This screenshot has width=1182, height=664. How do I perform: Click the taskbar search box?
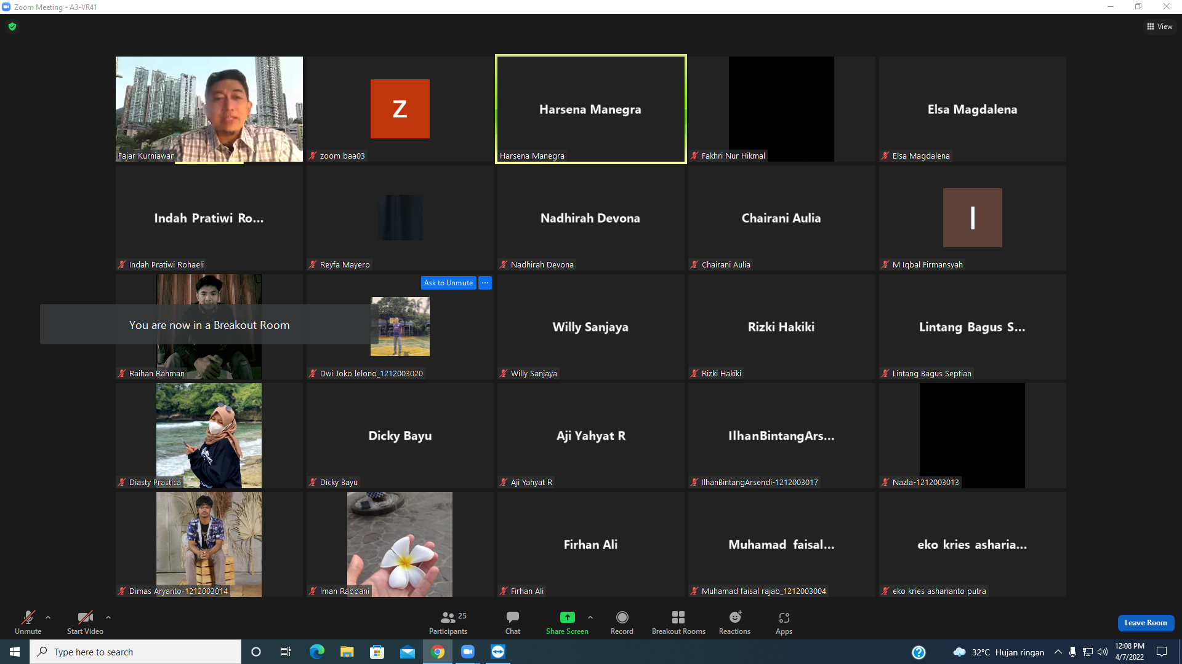[135, 652]
